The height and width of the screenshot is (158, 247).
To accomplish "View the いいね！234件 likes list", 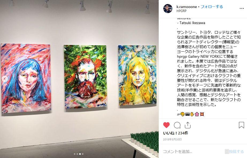I will point(176,133).
